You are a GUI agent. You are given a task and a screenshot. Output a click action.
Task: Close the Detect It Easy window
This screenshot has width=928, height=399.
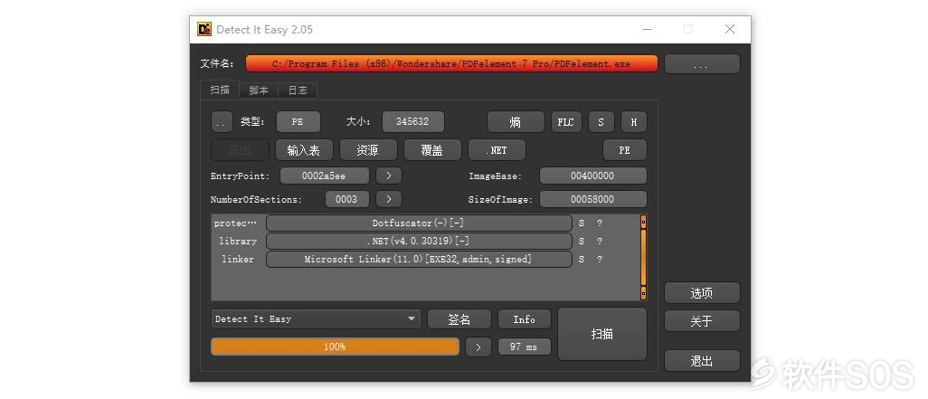point(730,29)
